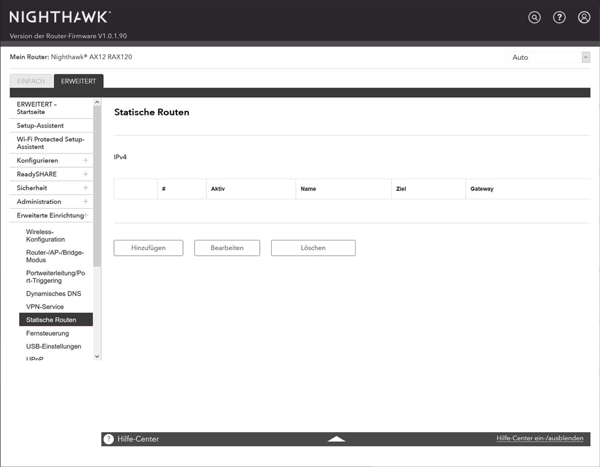Select the ERWEITERT tab
Viewport: 600px width, 467px height.
79,82
